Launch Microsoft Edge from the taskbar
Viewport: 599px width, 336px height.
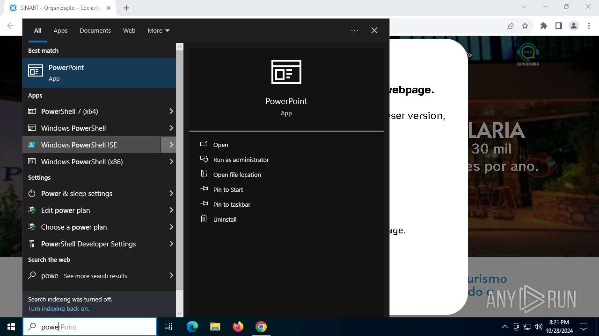(192, 327)
